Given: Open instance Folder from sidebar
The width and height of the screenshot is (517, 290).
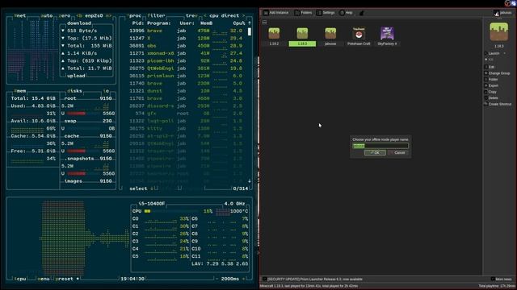Looking at the screenshot, I should (x=491, y=79).
